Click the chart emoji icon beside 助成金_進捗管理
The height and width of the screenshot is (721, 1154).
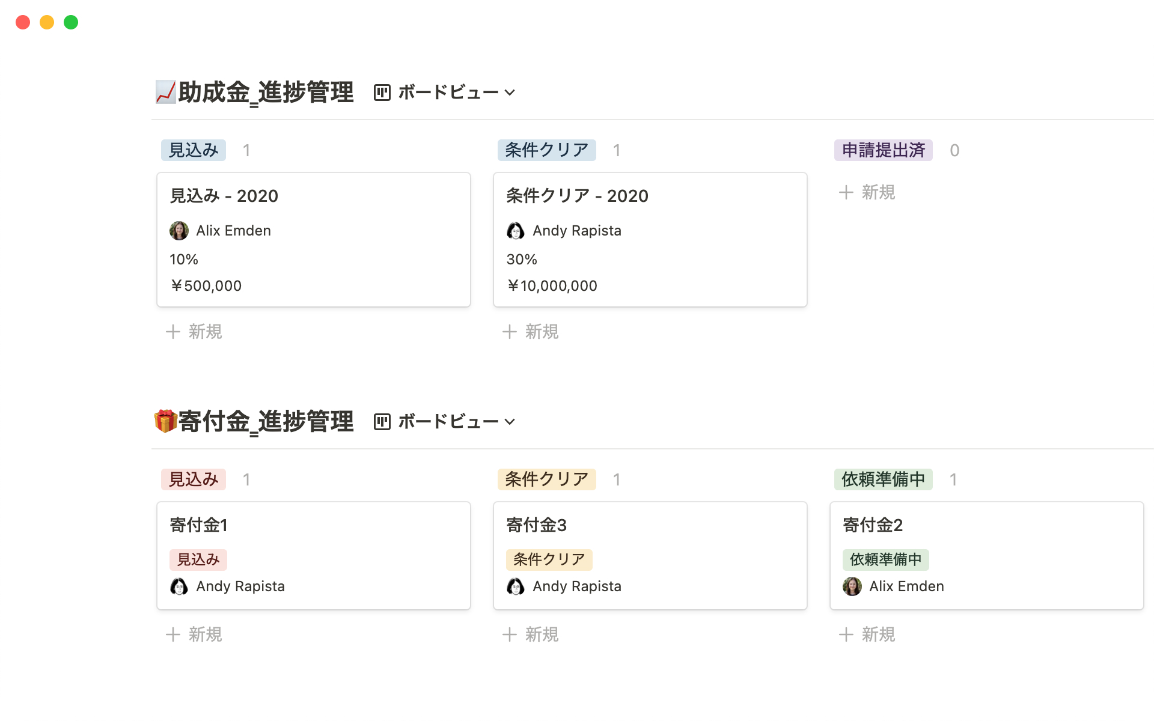165,93
